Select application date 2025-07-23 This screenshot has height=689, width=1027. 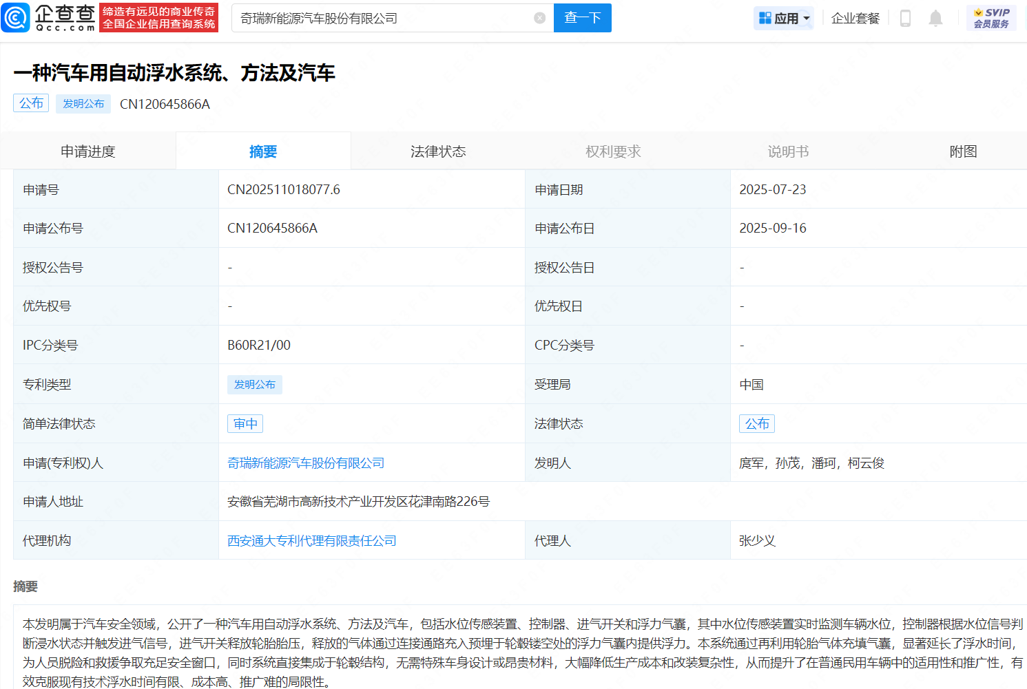pyautogui.click(x=773, y=190)
